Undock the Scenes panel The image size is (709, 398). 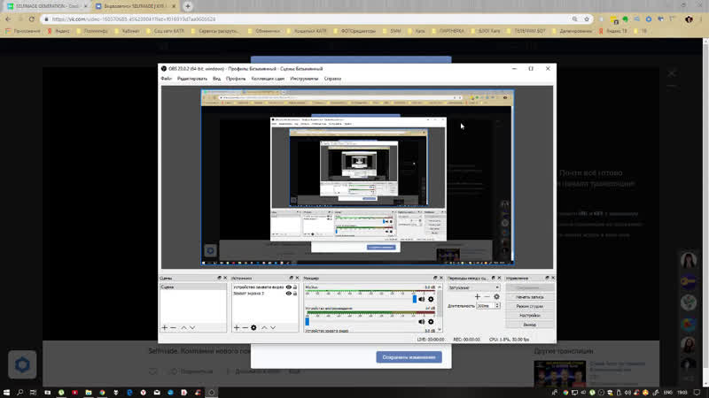219,278
